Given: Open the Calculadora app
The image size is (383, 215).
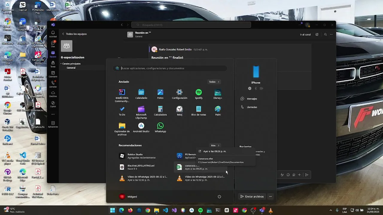Looking at the screenshot, I should (160, 111).
